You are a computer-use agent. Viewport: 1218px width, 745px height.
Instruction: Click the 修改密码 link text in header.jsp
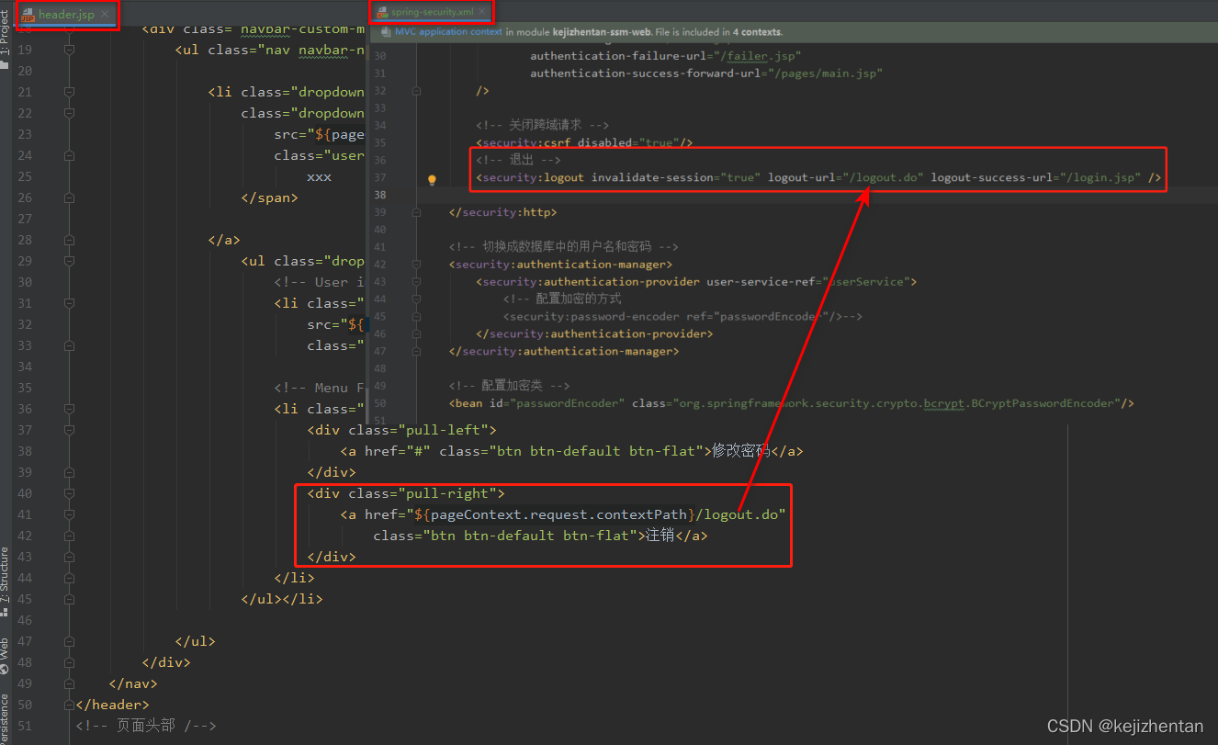pyautogui.click(x=741, y=451)
